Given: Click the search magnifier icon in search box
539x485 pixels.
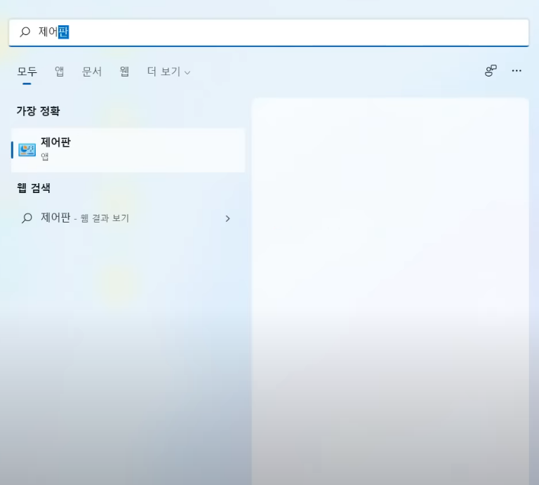Looking at the screenshot, I should [x=25, y=32].
